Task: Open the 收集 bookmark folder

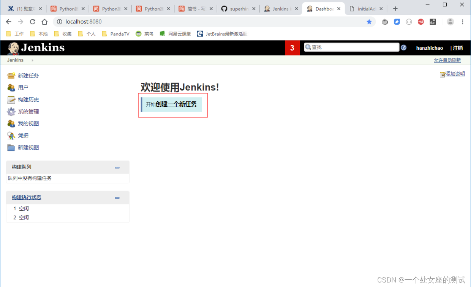Action: point(63,34)
